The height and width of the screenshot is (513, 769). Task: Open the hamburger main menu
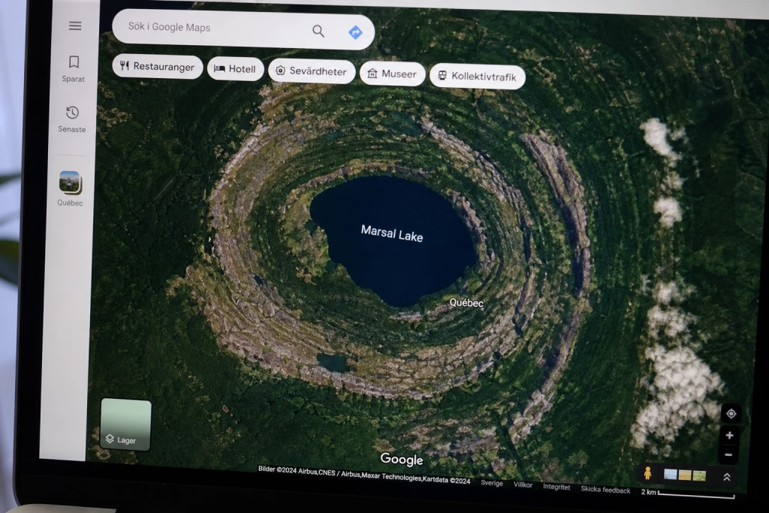pos(75,26)
